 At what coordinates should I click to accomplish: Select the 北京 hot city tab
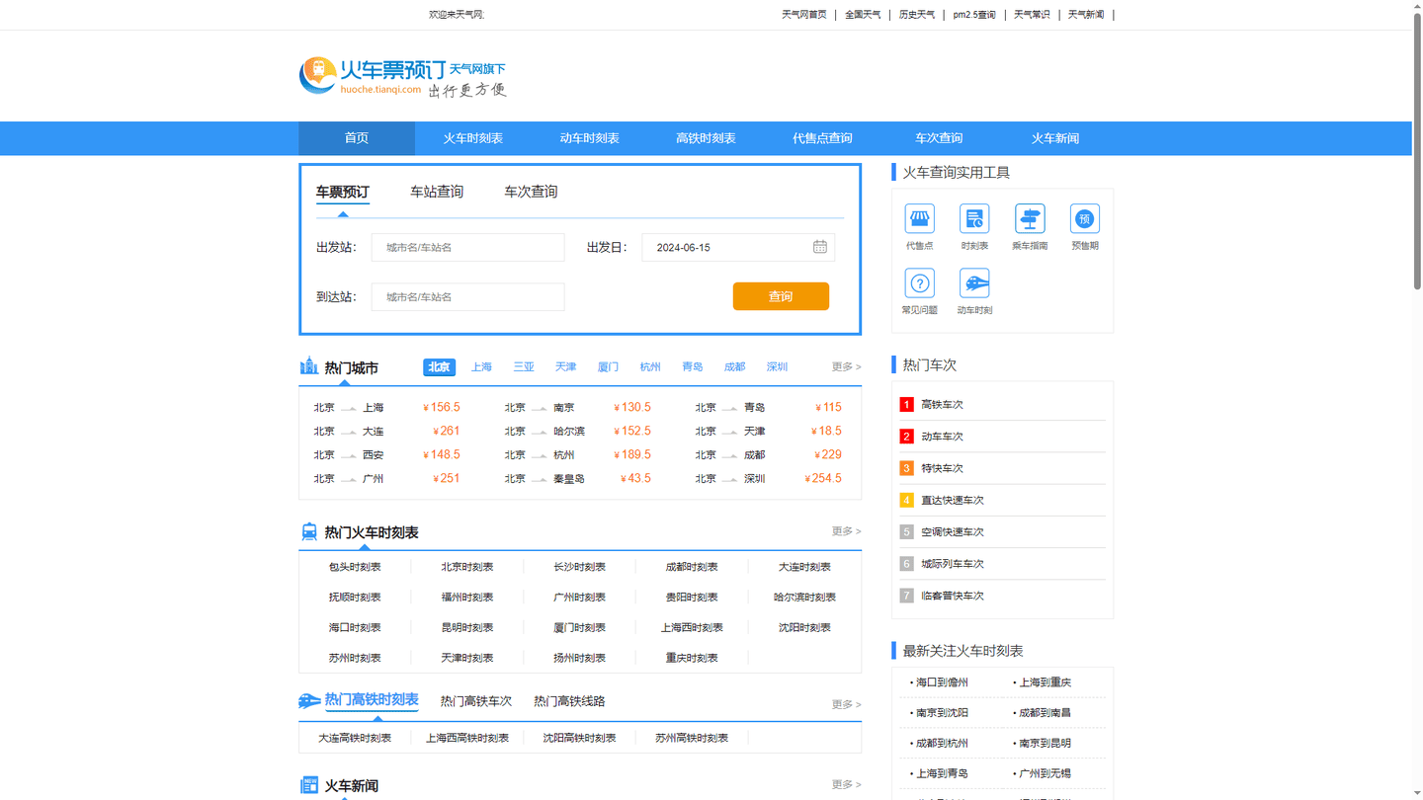[x=439, y=366]
